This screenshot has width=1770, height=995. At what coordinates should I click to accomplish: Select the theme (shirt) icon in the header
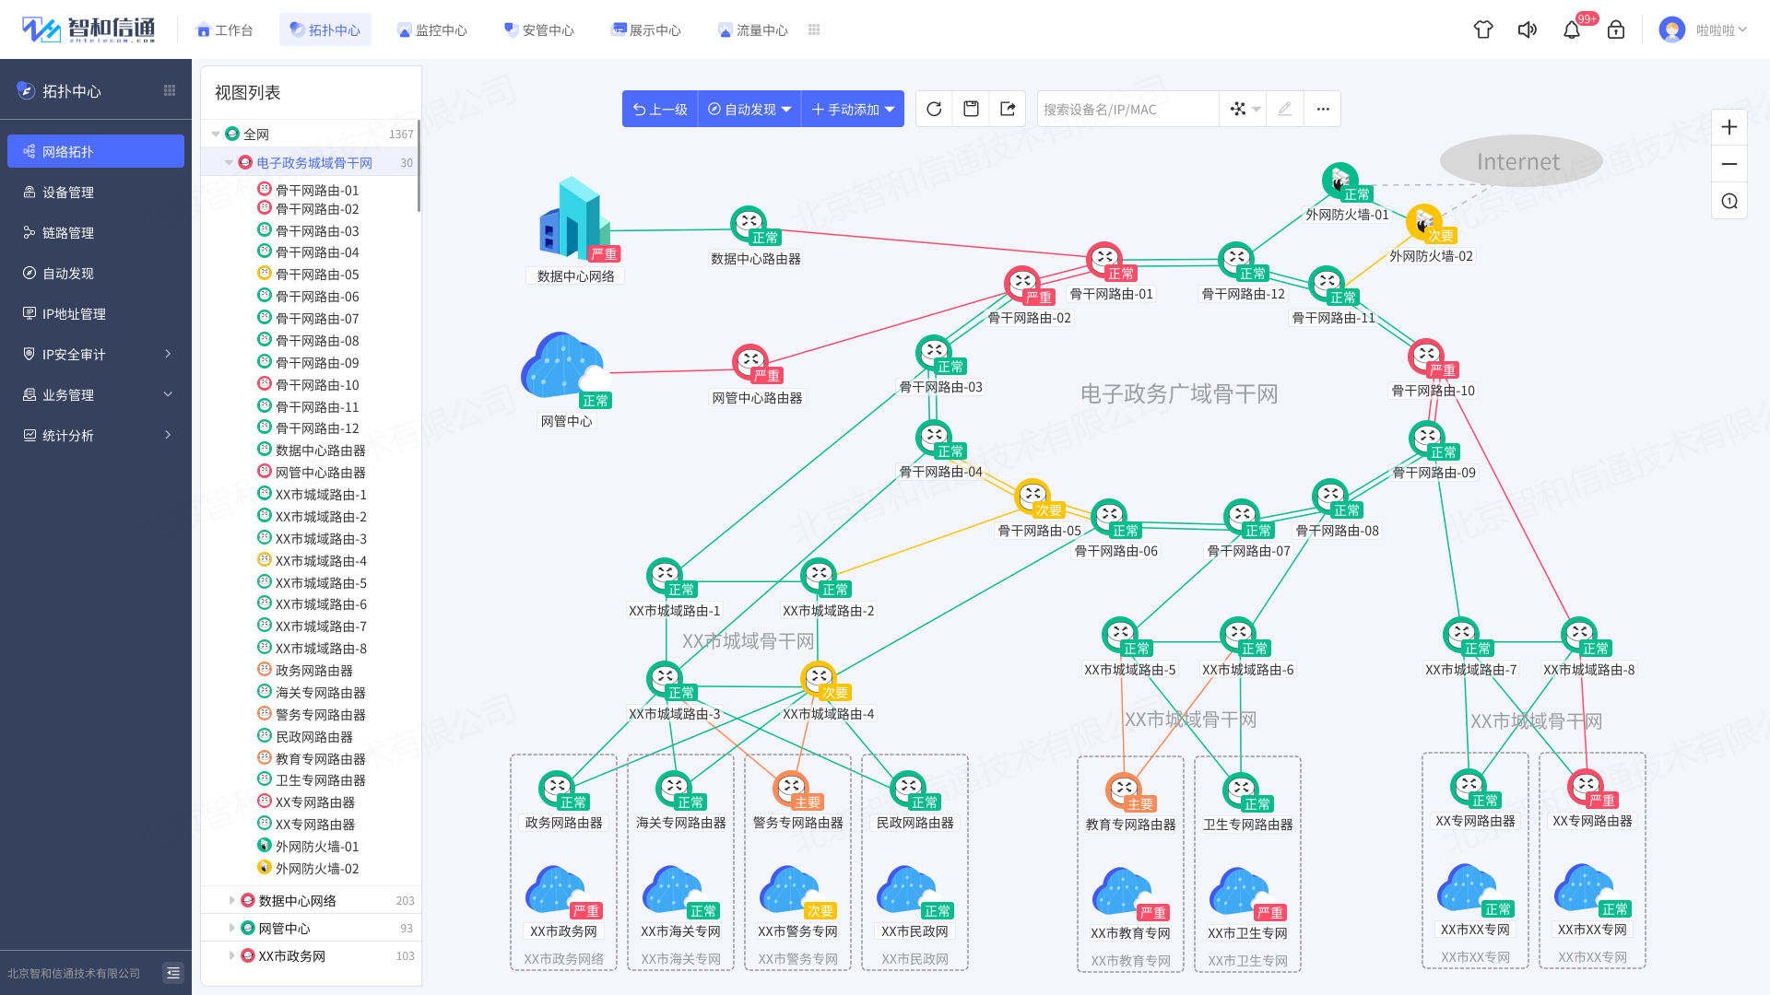tap(1483, 29)
